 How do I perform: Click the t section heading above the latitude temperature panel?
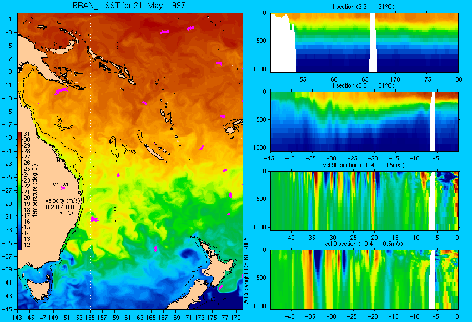pos(363,85)
